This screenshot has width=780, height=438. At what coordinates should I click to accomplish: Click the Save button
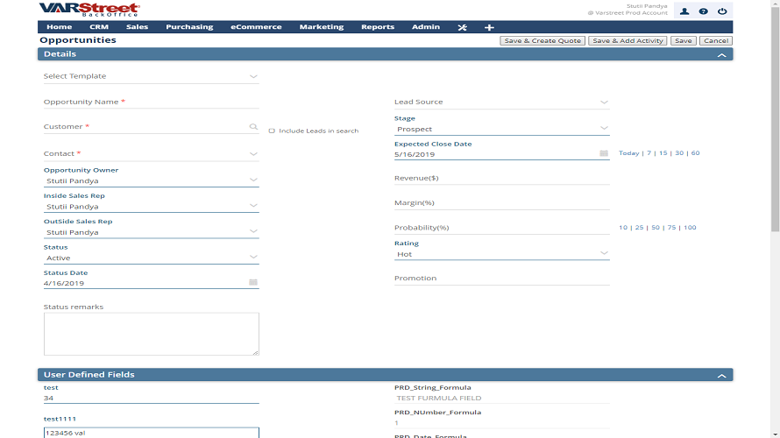click(683, 41)
